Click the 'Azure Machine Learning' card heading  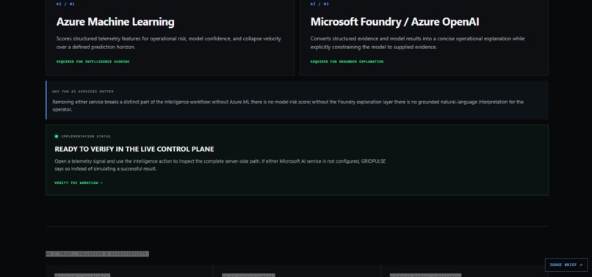click(x=115, y=22)
